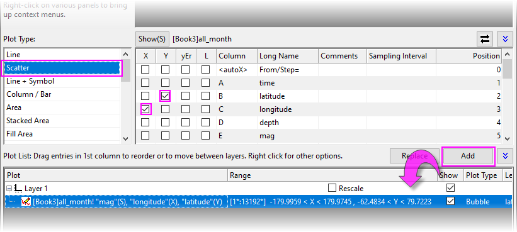
Task: Click the Sampling Interval header
Action: pos(401,56)
